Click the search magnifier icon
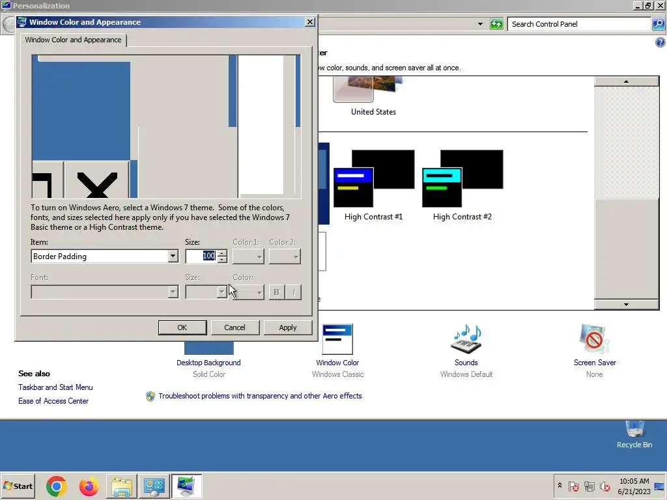Image resolution: width=667 pixels, height=500 pixels. [658, 24]
